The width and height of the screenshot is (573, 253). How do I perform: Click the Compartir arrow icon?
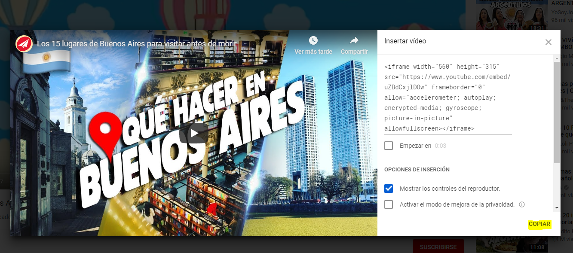[354, 40]
